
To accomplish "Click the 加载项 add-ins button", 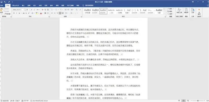I will (199, 12).
